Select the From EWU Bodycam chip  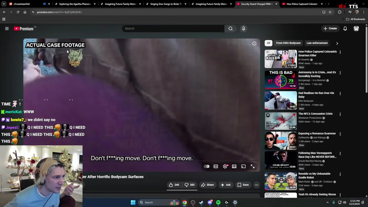[x=288, y=43]
